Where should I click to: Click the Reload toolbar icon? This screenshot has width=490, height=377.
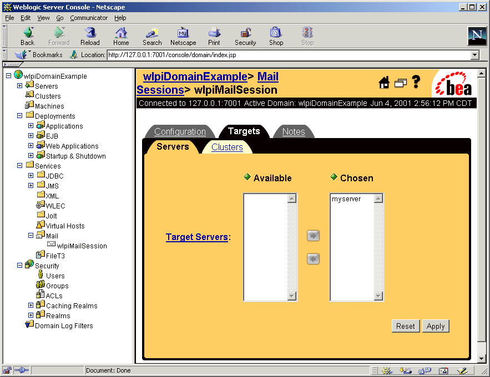[x=90, y=36]
